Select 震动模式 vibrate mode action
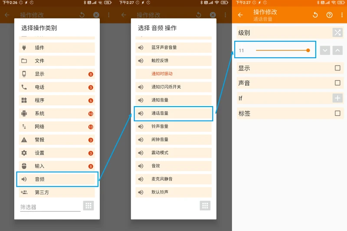 173,153
